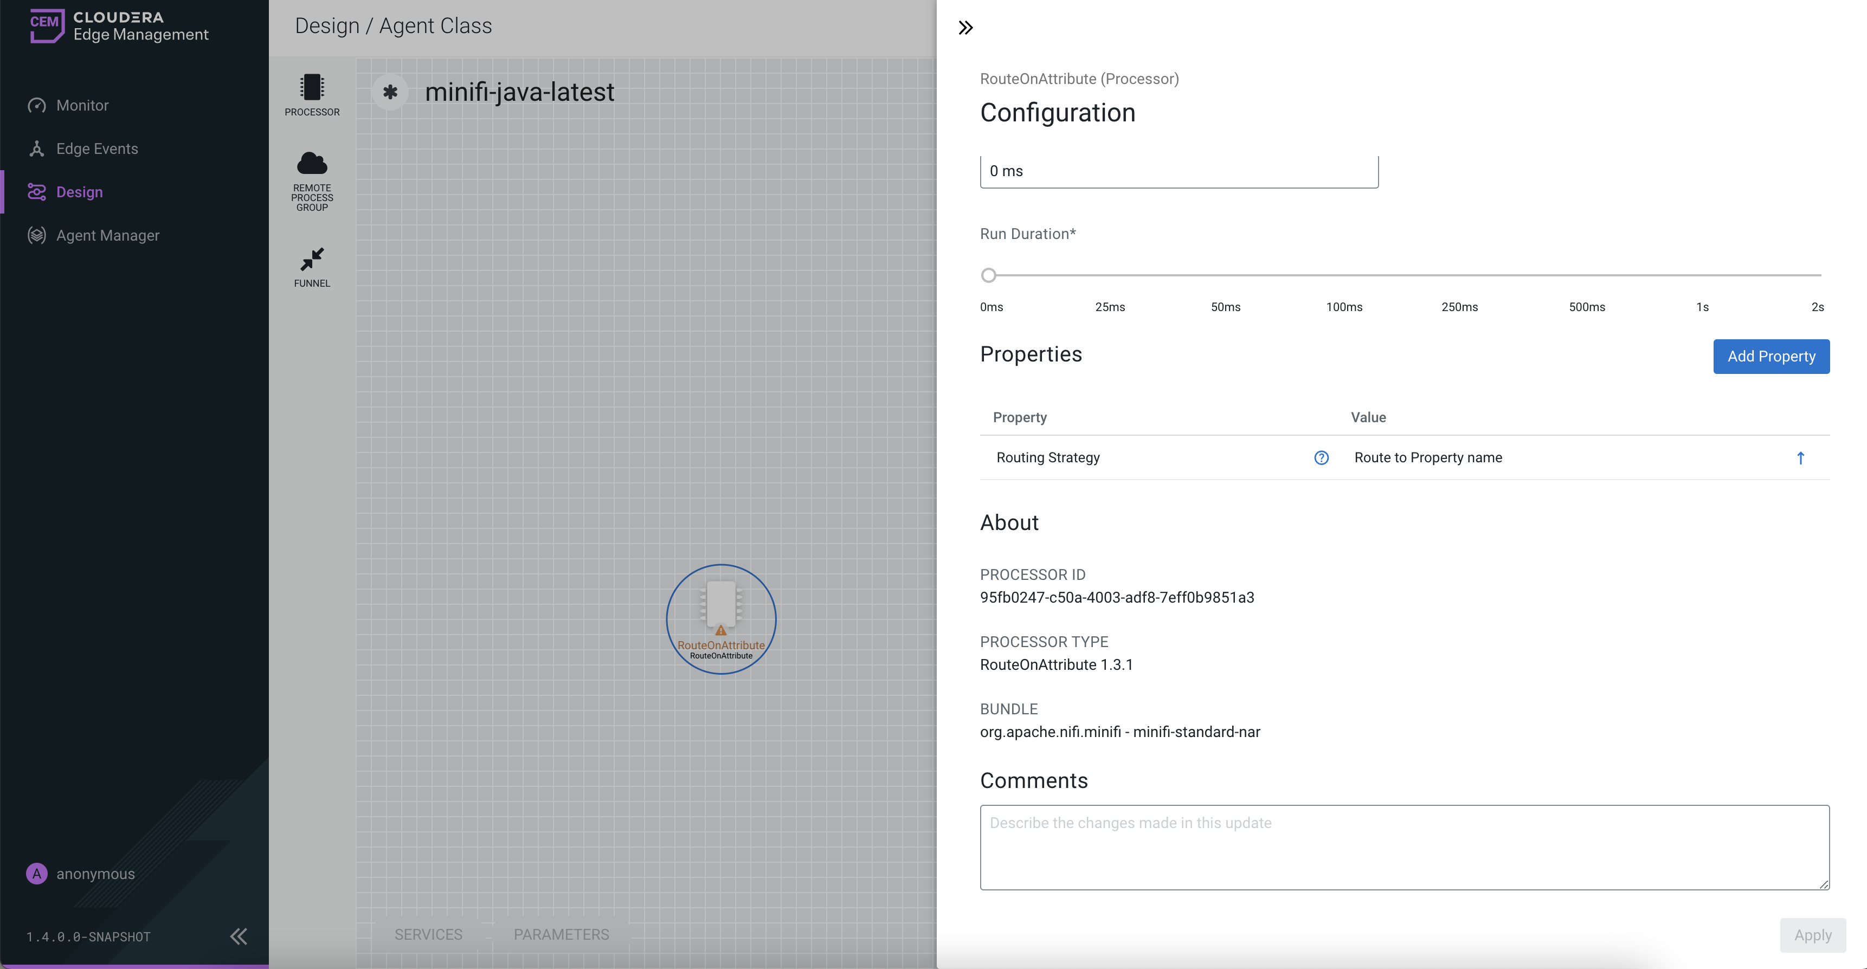Switch to the Parameters tab
This screenshot has height=969, width=1867.
(561, 934)
